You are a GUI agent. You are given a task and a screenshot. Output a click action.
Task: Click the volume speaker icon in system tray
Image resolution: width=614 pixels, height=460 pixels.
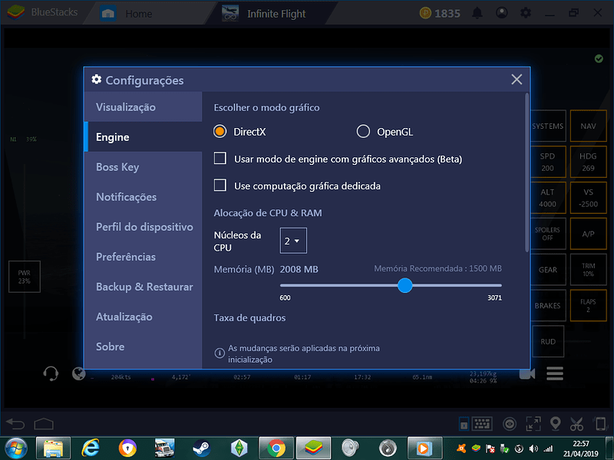tap(533, 449)
